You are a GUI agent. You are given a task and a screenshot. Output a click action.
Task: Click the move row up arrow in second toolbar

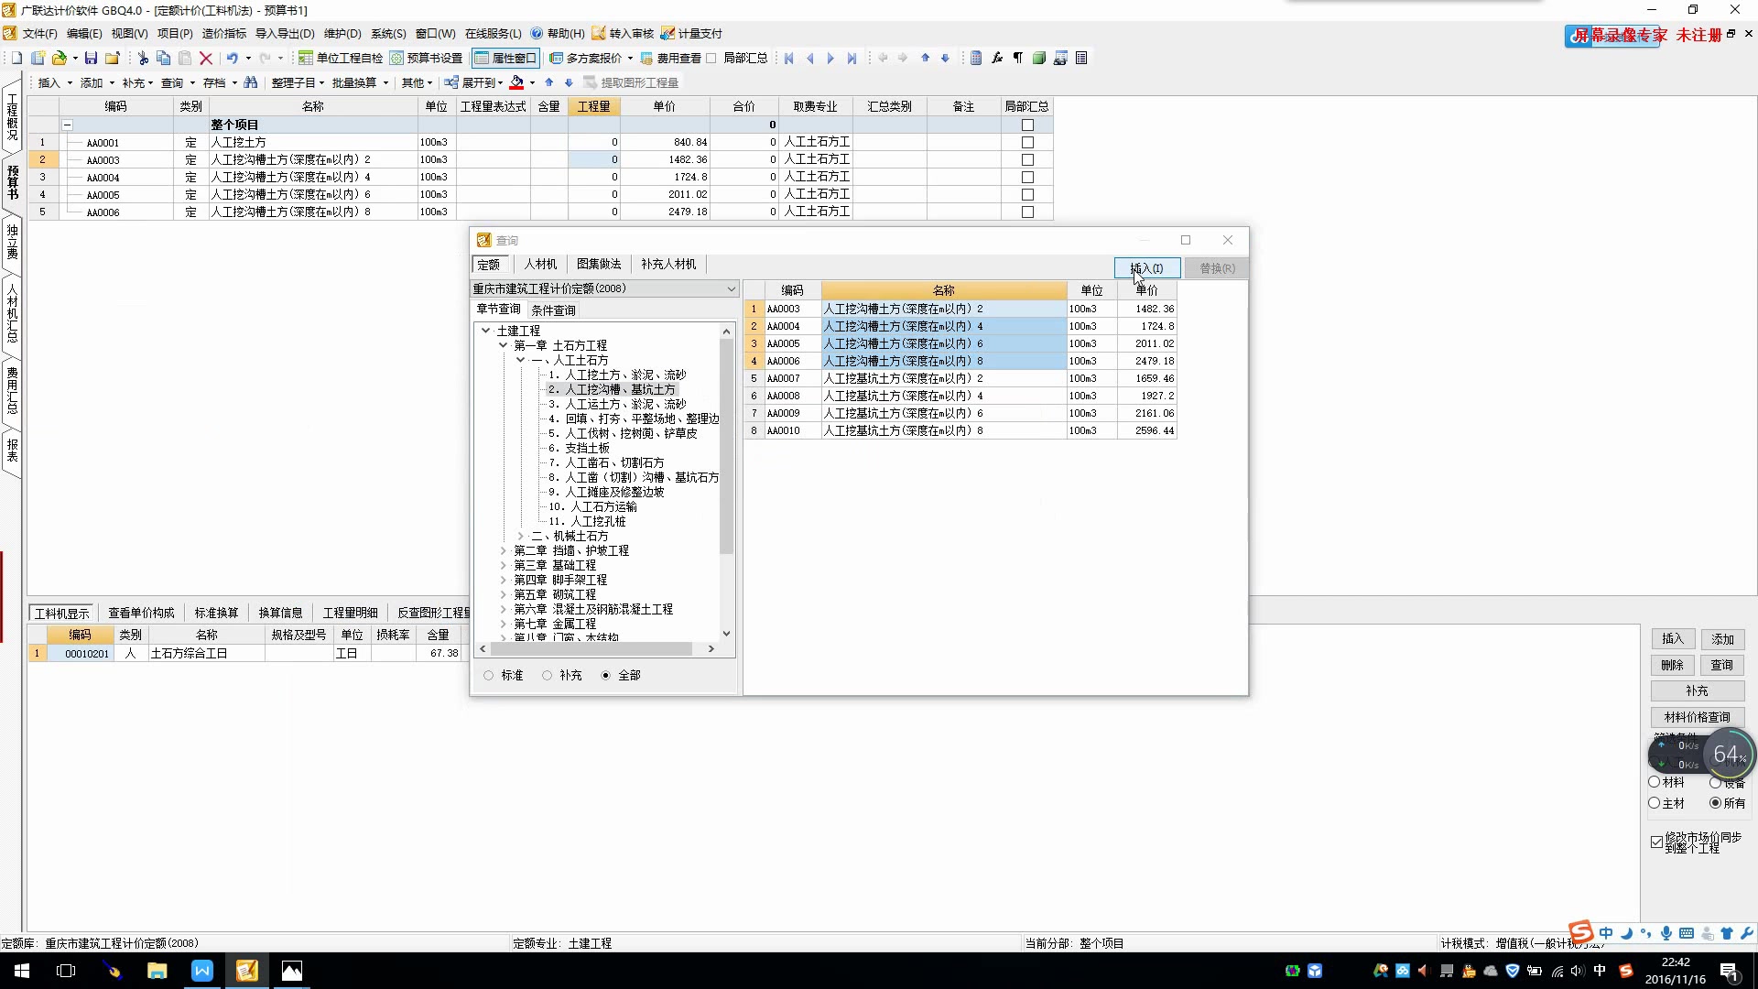pos(549,82)
